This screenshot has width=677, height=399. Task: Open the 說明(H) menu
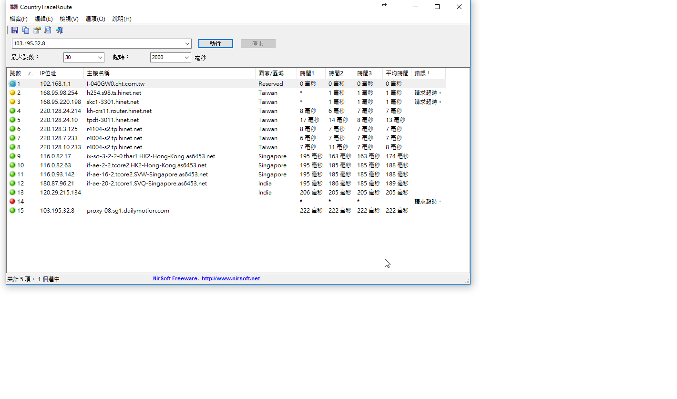[x=122, y=19]
